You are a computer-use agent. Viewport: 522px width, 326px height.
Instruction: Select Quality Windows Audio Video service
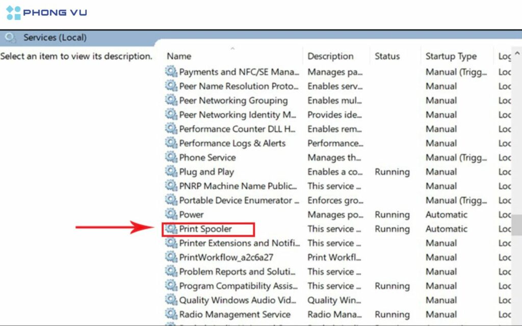point(237,301)
